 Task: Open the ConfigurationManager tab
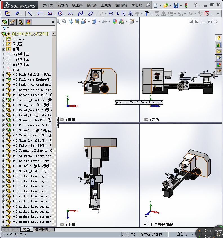pyautogui.click(x=20, y=22)
